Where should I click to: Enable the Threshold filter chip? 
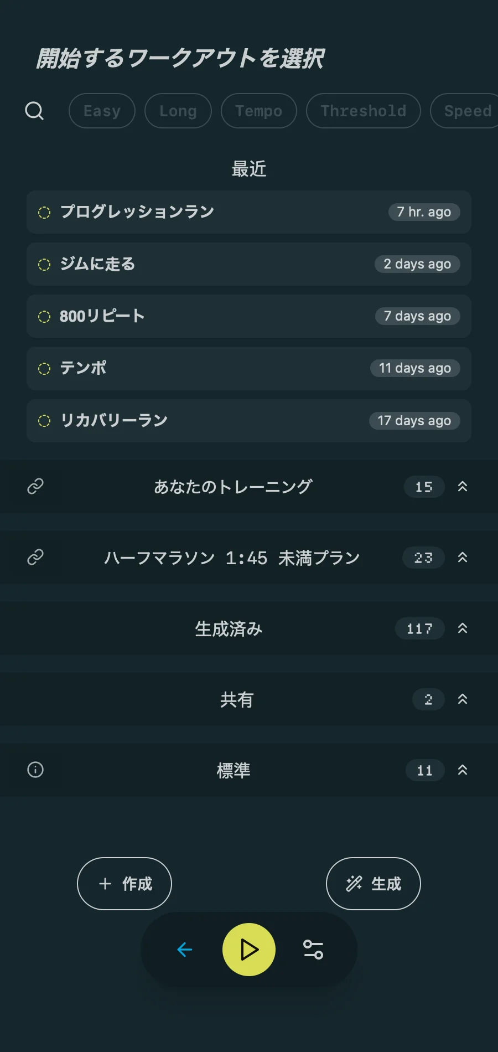363,111
